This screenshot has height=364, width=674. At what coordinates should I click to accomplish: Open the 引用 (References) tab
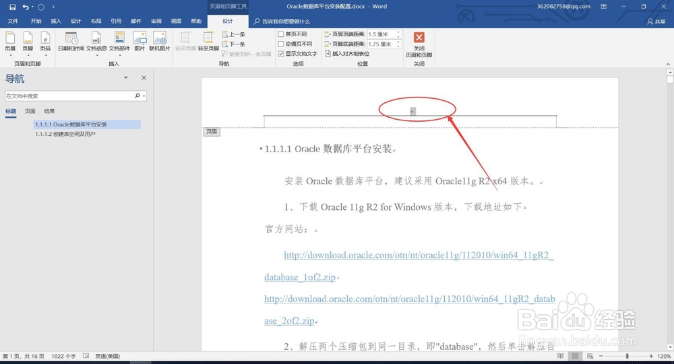pos(116,21)
